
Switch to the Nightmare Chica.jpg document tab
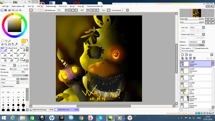[42, 110]
